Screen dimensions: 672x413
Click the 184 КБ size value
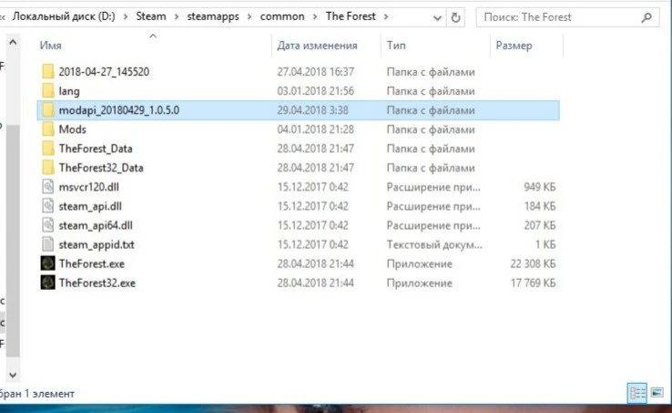point(540,206)
